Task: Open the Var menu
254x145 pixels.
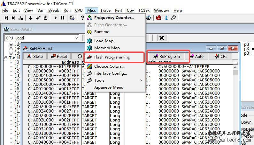Action: coord(41,10)
